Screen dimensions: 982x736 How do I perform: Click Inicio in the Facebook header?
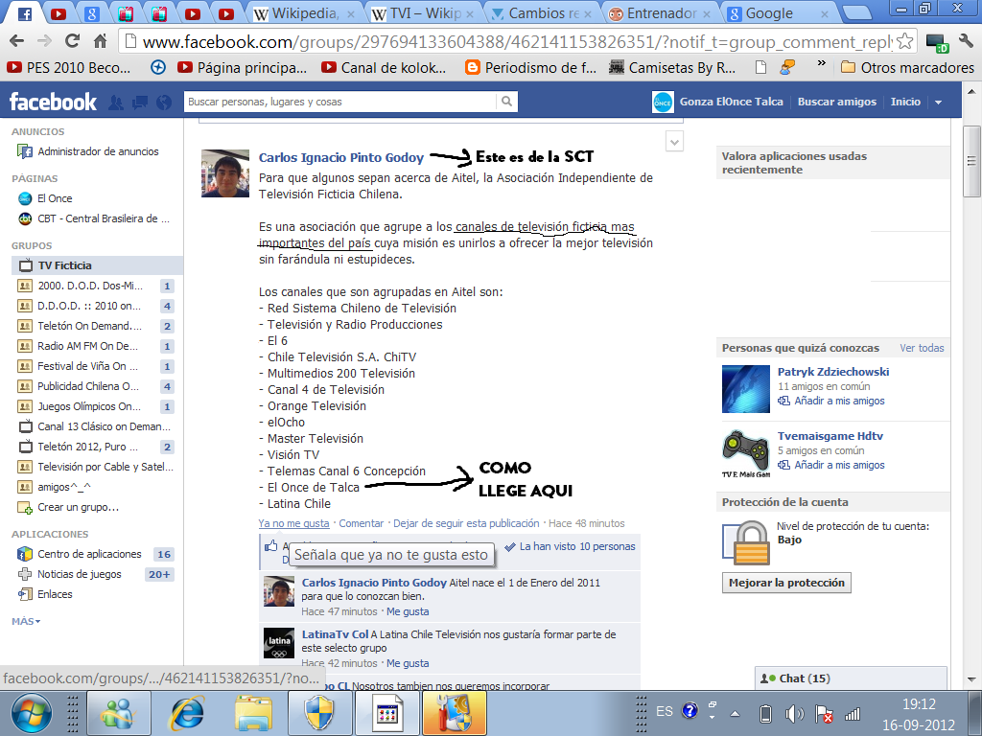tap(905, 102)
